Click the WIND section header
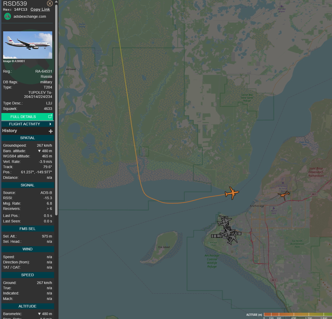The image size is (332, 319). tap(28, 249)
